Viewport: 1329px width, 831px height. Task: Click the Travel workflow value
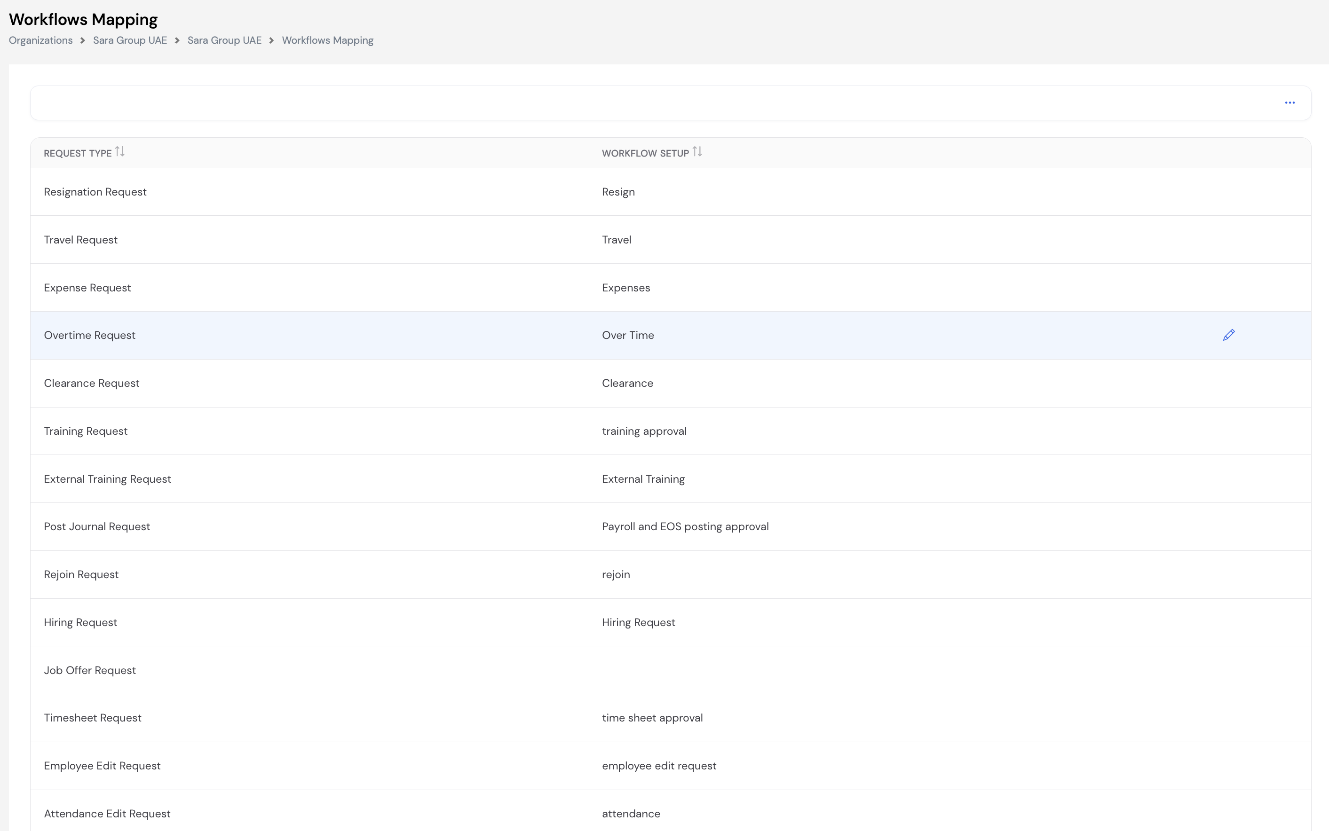click(617, 240)
